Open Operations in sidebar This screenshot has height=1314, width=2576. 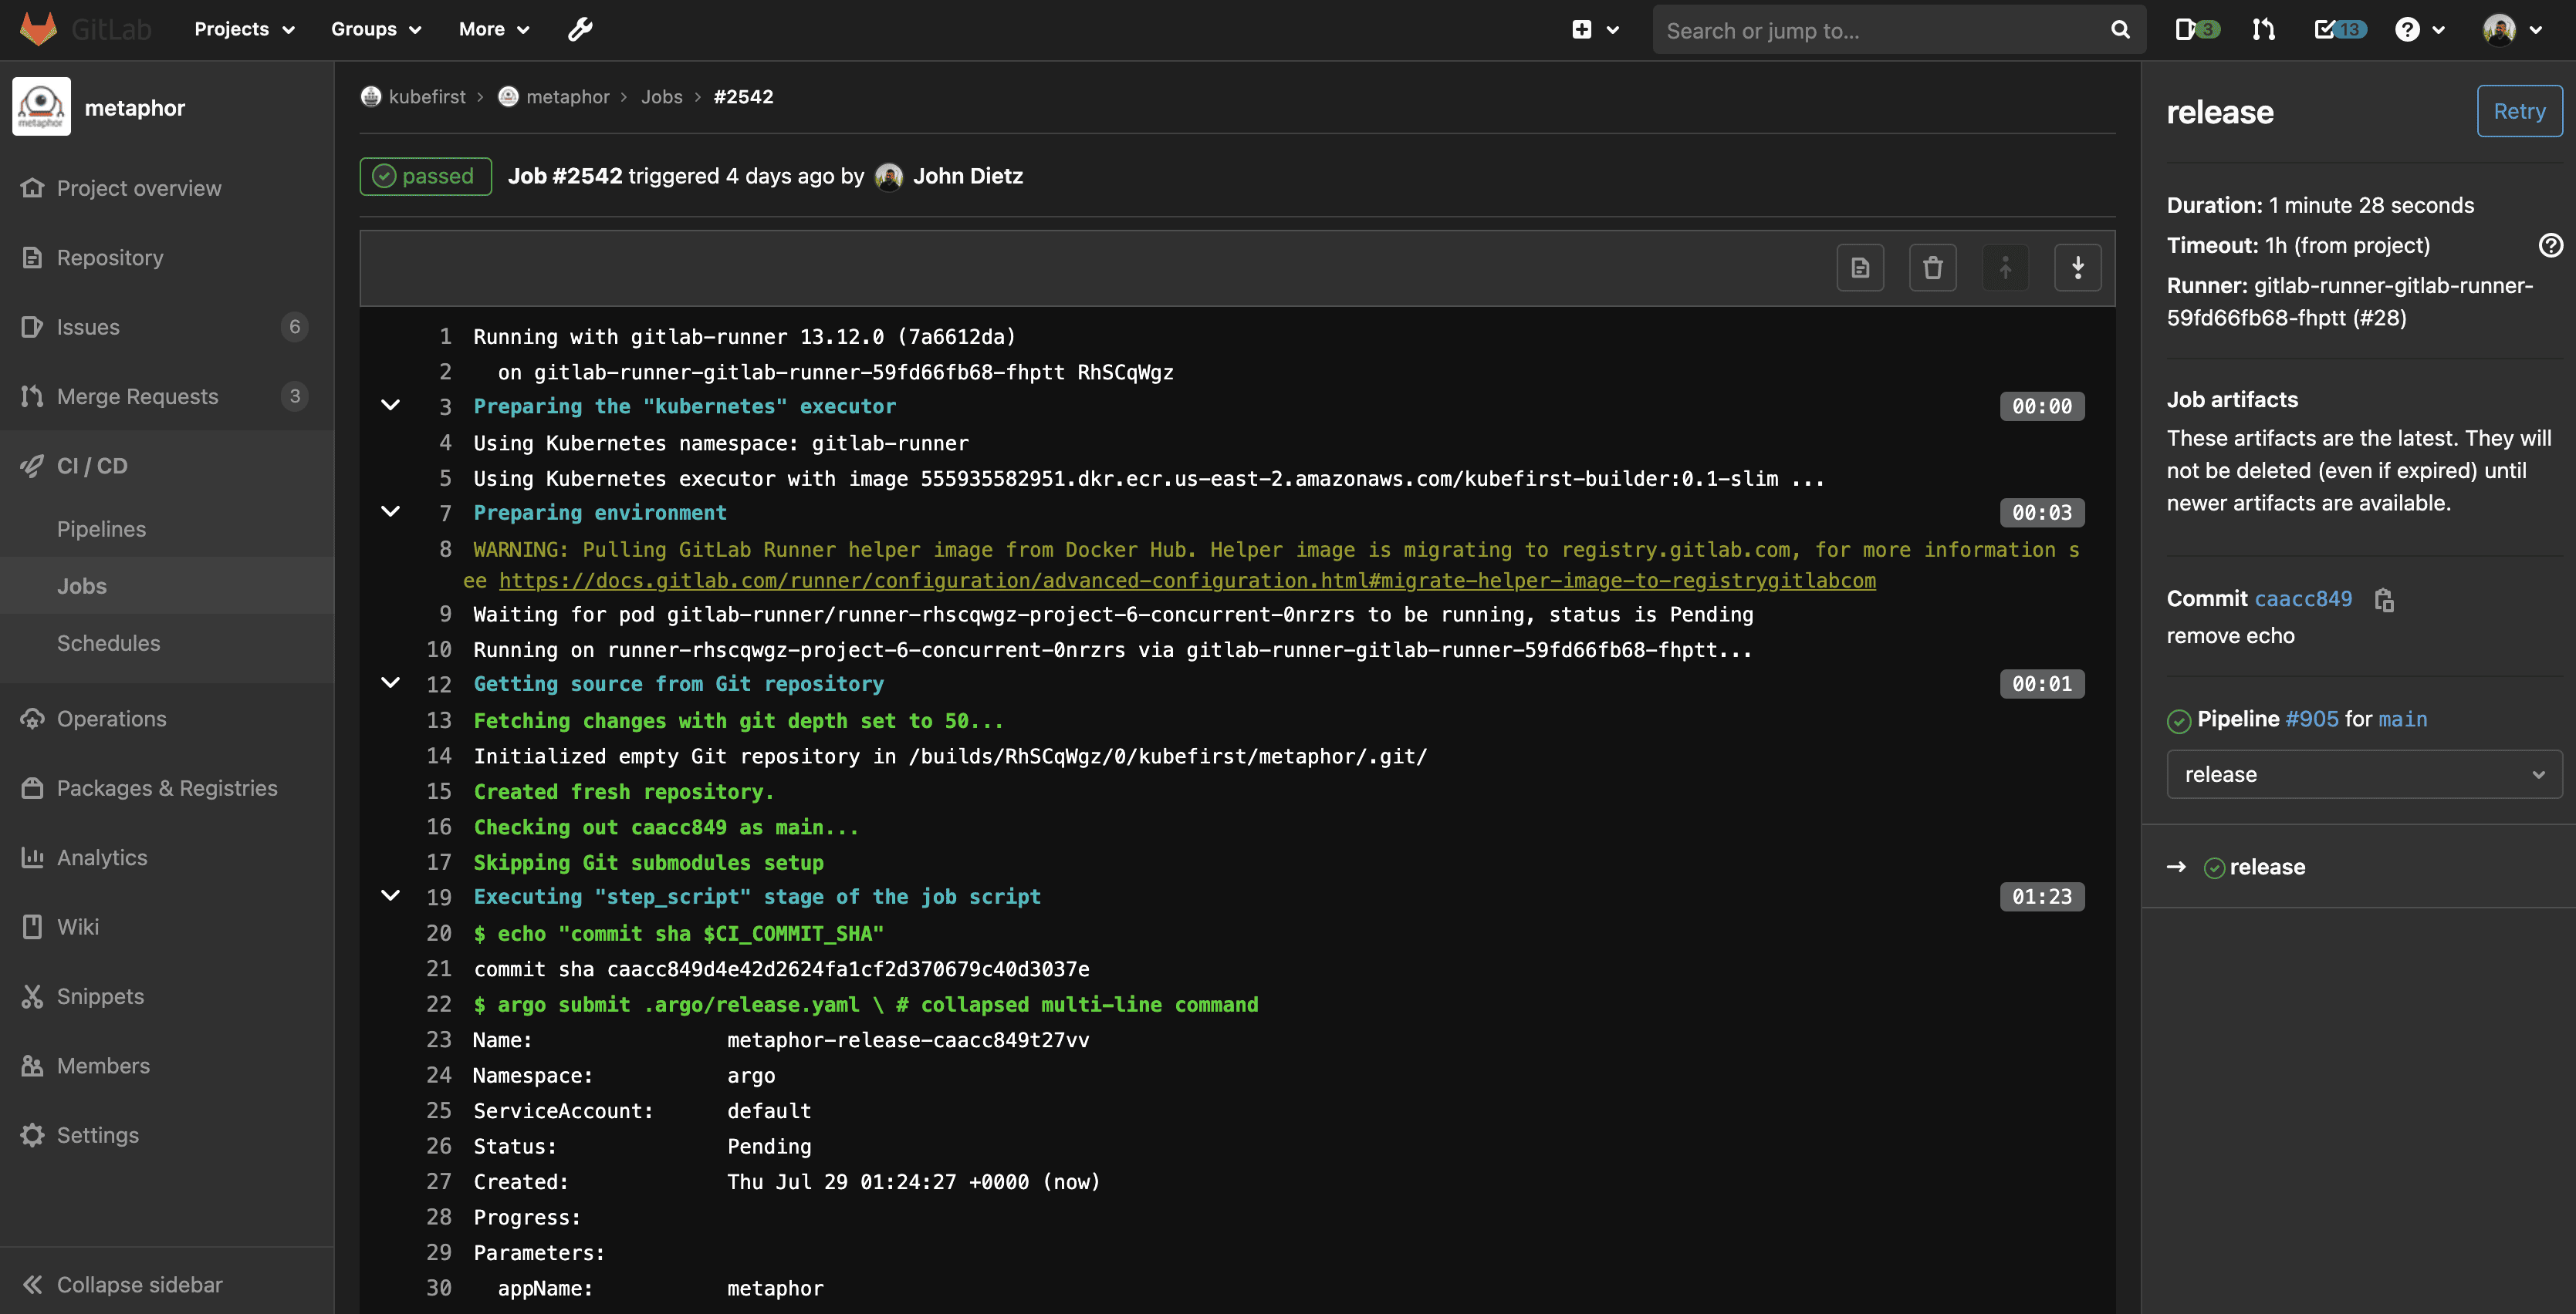point(167,719)
